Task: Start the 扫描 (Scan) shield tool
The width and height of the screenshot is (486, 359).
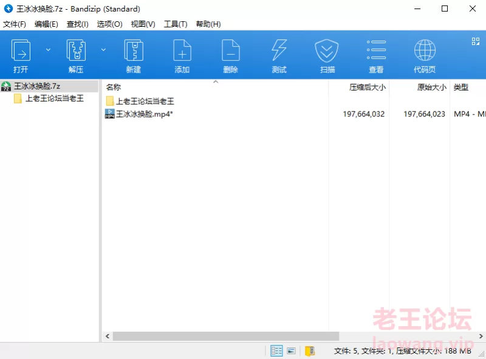Action: coord(327,56)
